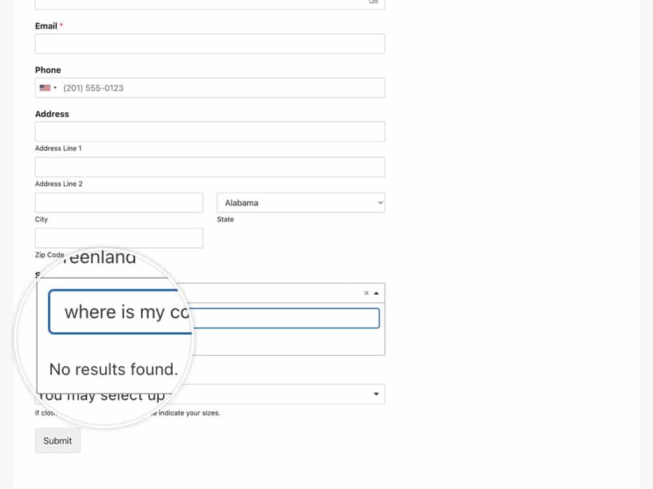Click the Address Line 2 field
Screen dimensions: 653x489
pyautogui.click(x=210, y=166)
